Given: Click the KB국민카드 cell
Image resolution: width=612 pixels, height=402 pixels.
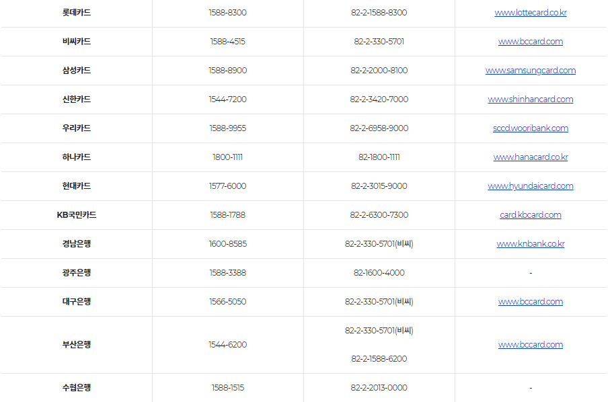Looking at the screenshot, I should tap(77, 214).
